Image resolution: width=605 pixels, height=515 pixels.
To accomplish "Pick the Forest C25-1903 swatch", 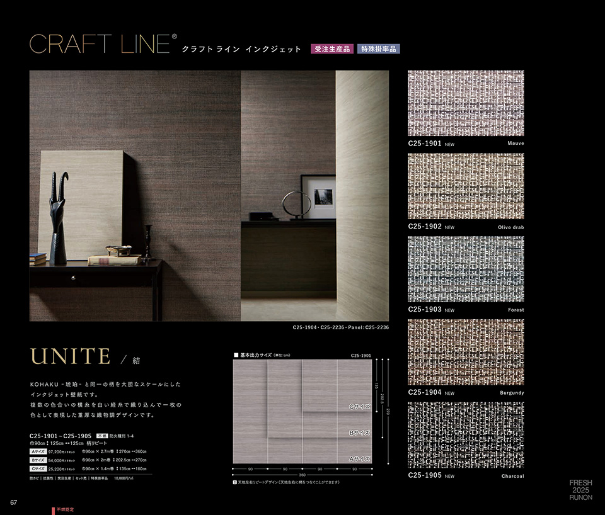I will pyautogui.click(x=466, y=269).
